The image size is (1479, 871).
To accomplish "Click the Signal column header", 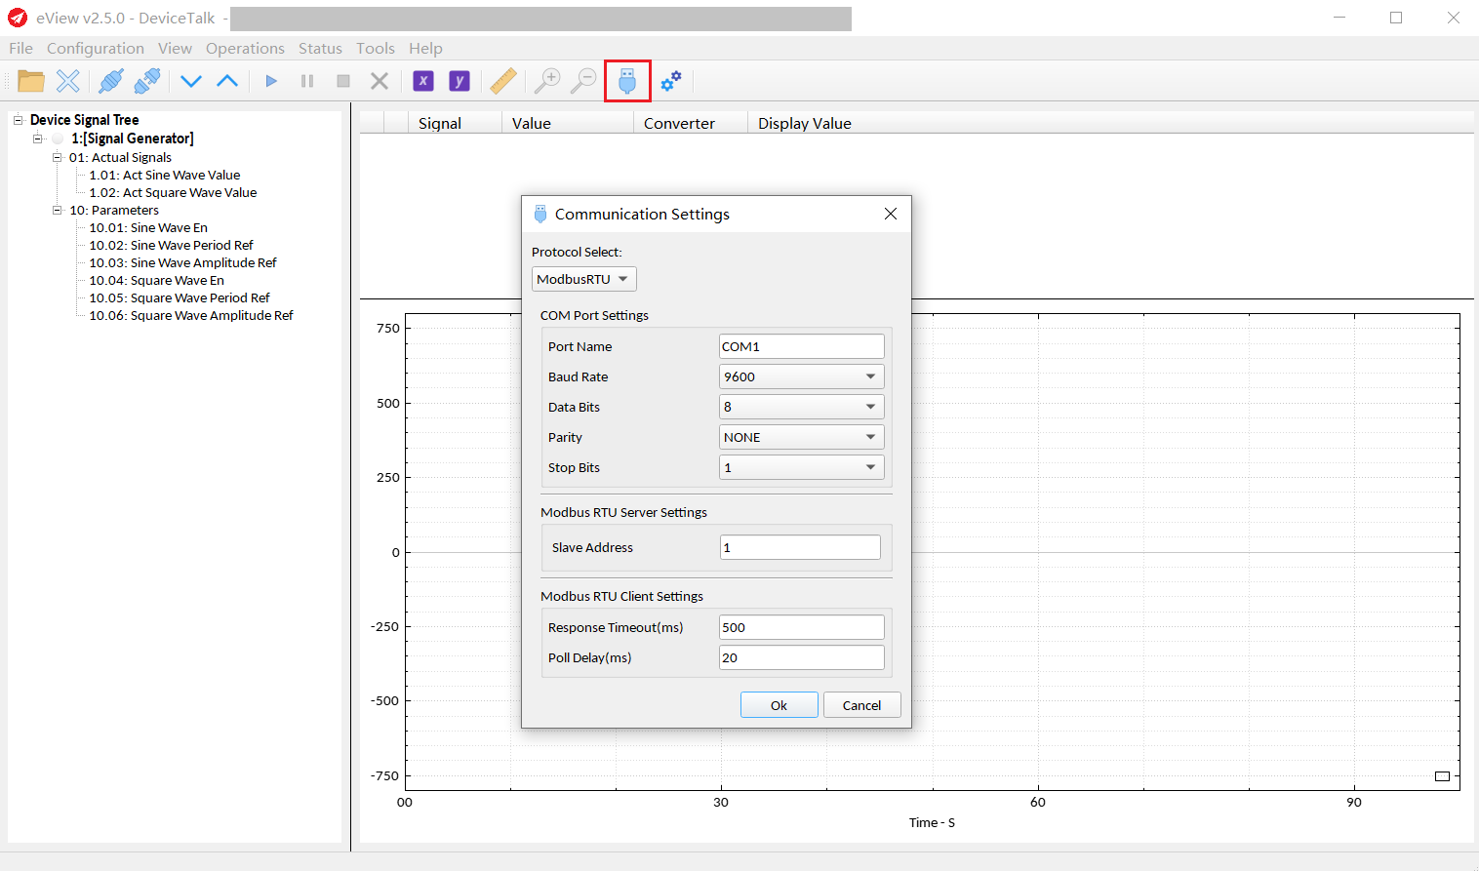I will coord(456,123).
